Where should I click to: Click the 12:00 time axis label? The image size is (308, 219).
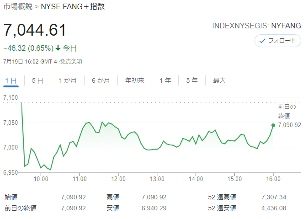coord(118,179)
